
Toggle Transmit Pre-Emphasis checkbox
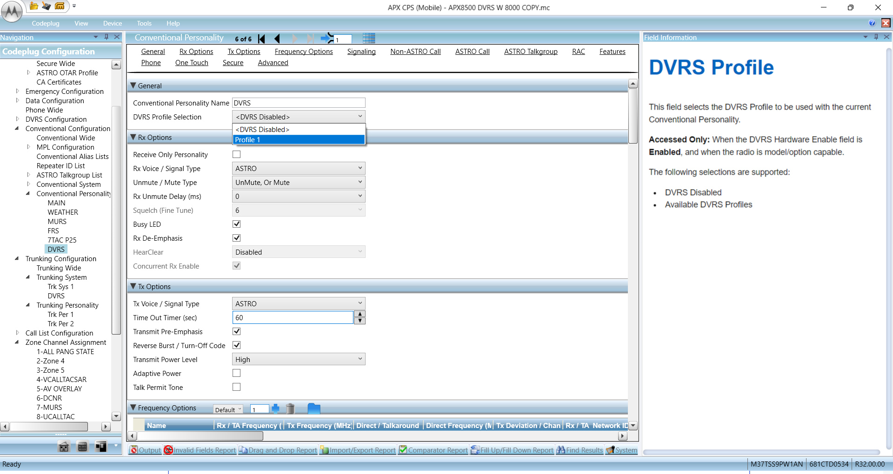coord(237,331)
